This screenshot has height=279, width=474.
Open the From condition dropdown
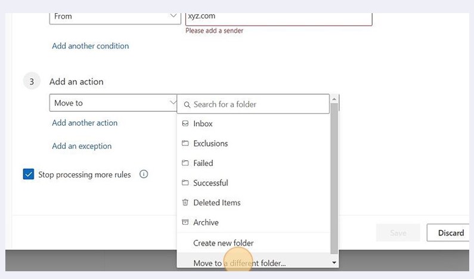coord(115,17)
